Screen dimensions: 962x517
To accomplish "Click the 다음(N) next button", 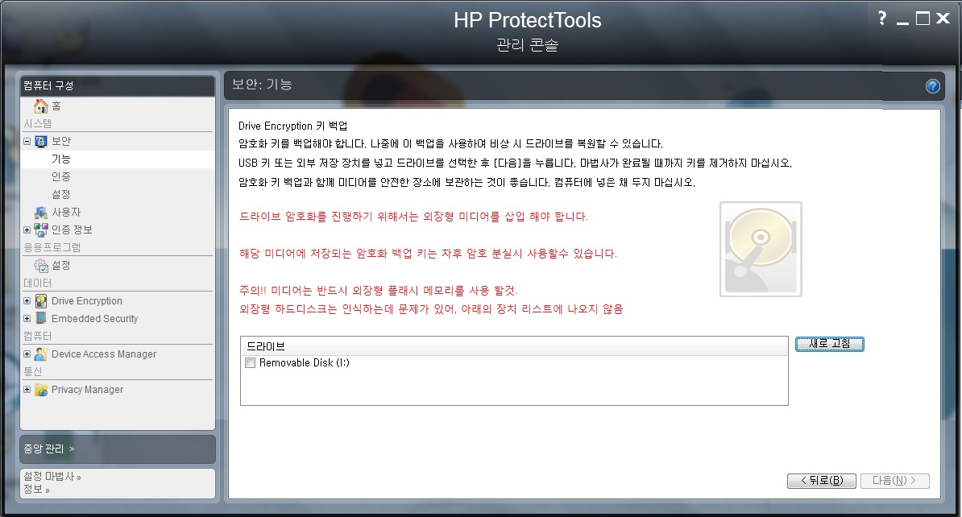I will 894,481.
